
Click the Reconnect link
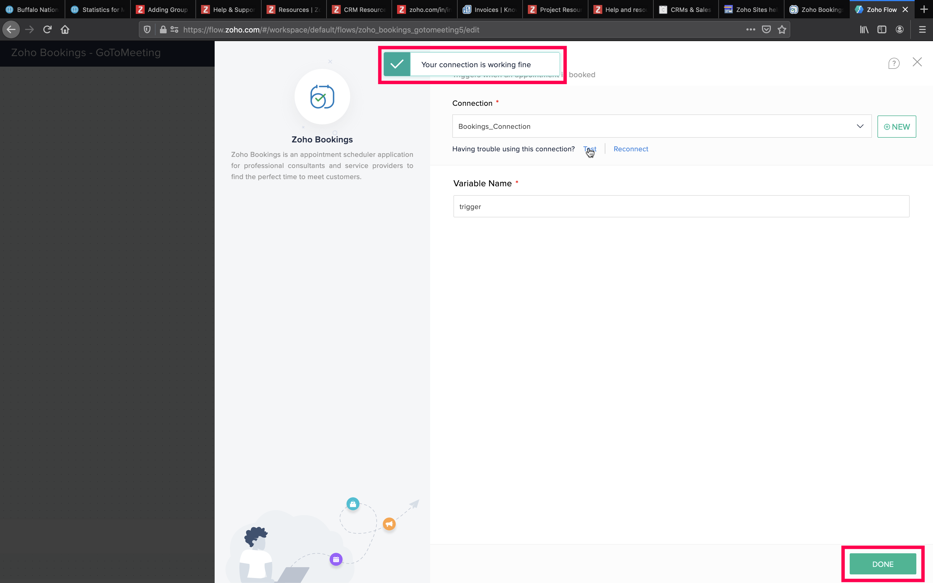pos(631,149)
